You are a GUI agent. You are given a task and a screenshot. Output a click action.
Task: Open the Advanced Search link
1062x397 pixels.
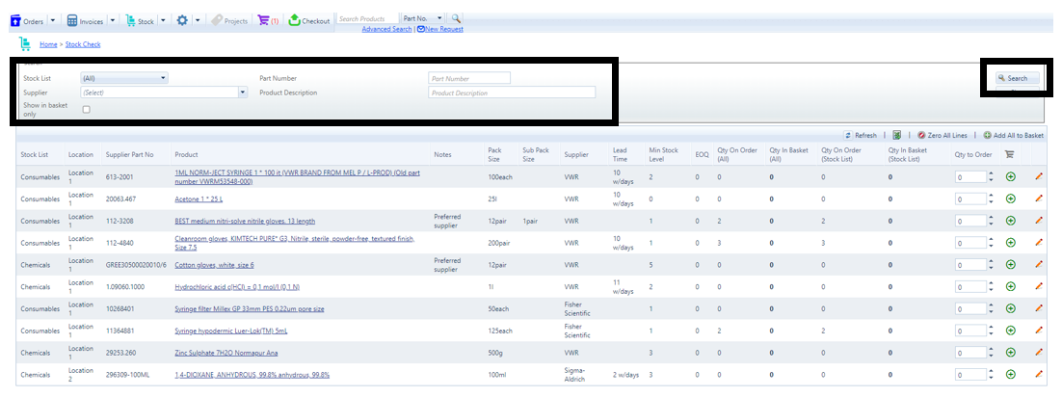point(386,29)
